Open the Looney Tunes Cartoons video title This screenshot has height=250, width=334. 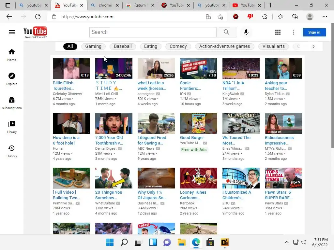click(x=193, y=195)
